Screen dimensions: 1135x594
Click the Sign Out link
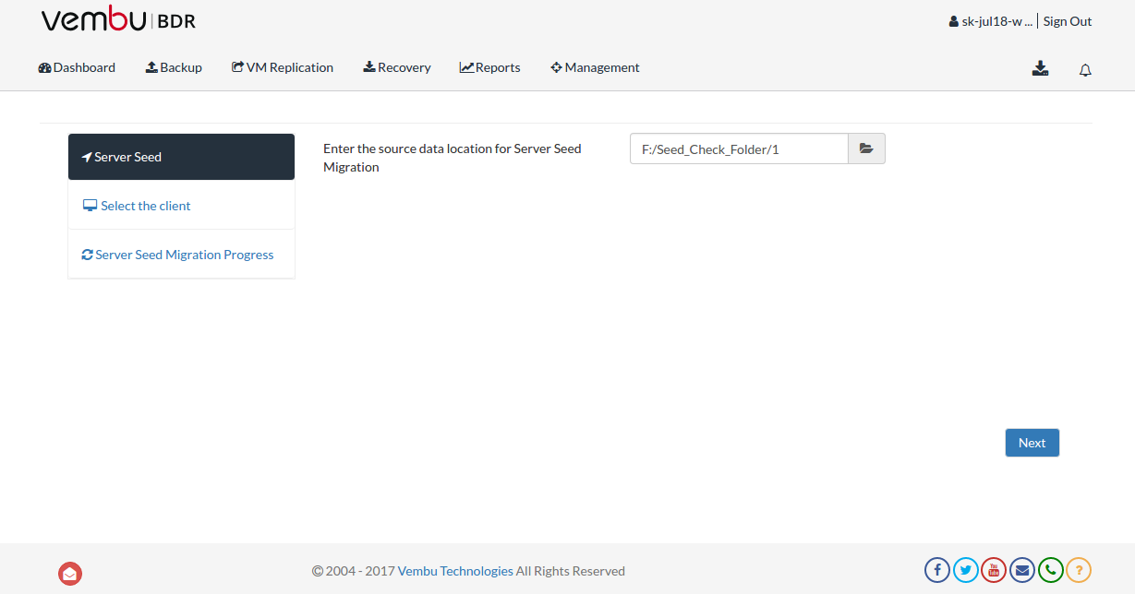pos(1068,21)
